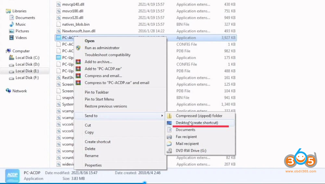Click the Mail recipient envelope icon

tap(169, 144)
